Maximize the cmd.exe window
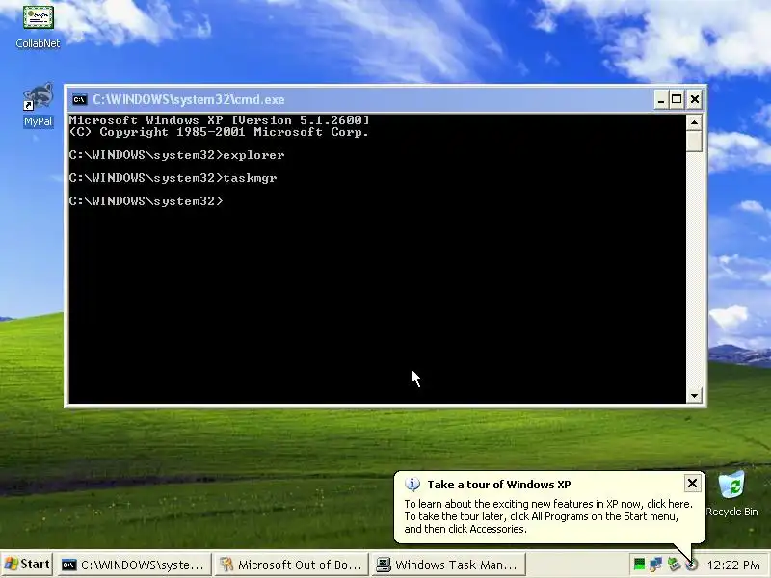The height and width of the screenshot is (578, 771). [x=677, y=100]
